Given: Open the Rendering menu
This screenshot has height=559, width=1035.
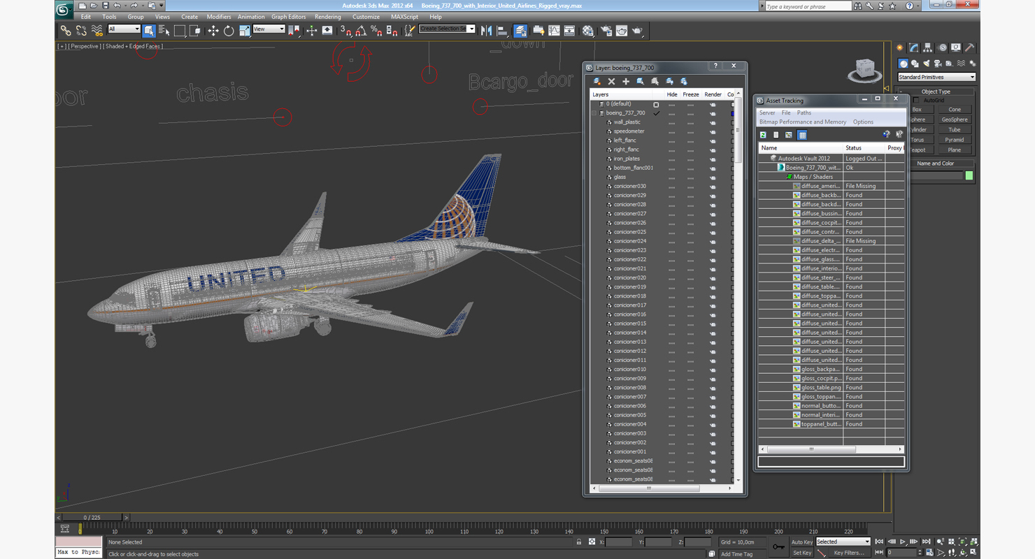Looking at the screenshot, I should coord(328,17).
